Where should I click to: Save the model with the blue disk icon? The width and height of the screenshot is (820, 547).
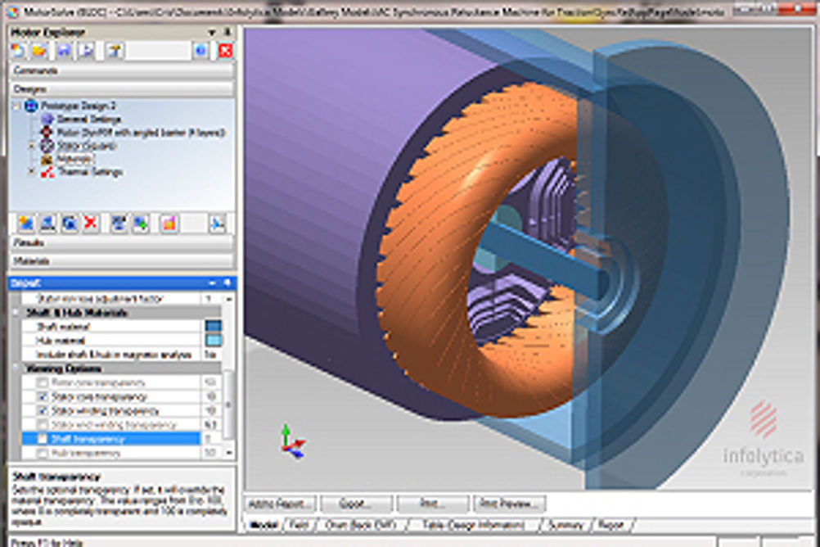[63, 51]
